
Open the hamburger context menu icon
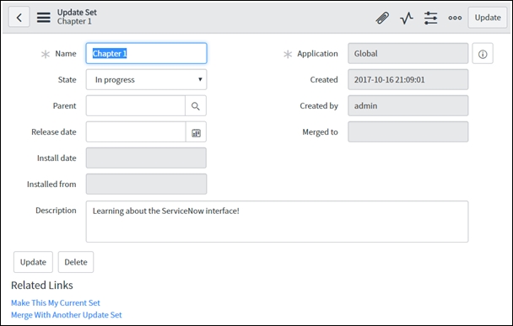pos(44,18)
